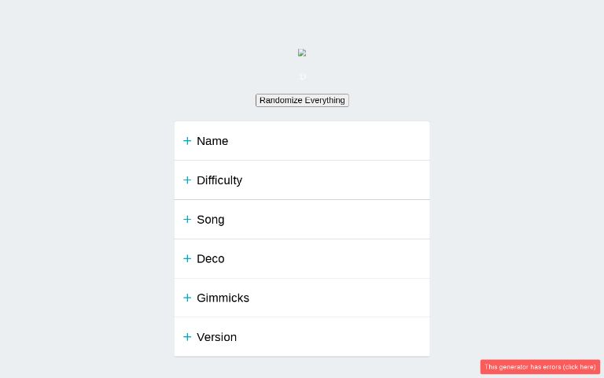This screenshot has width=604, height=378.
Task: Select the 'Song' label text
Action: pos(210,220)
